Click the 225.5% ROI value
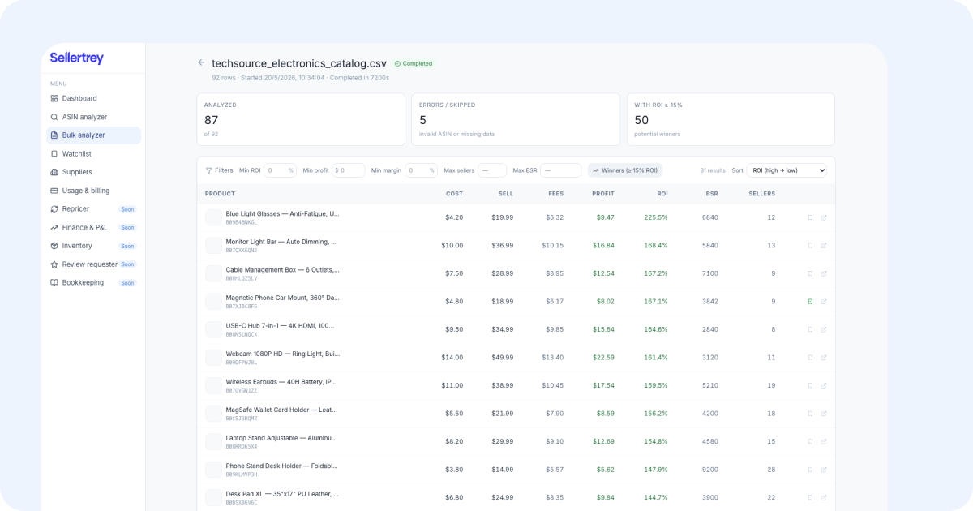 pyautogui.click(x=656, y=217)
